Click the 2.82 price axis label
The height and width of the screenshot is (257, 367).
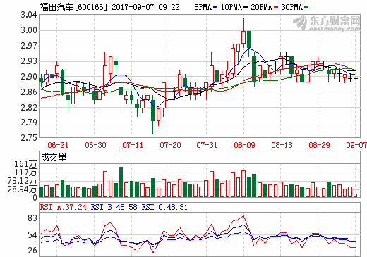click(x=29, y=108)
